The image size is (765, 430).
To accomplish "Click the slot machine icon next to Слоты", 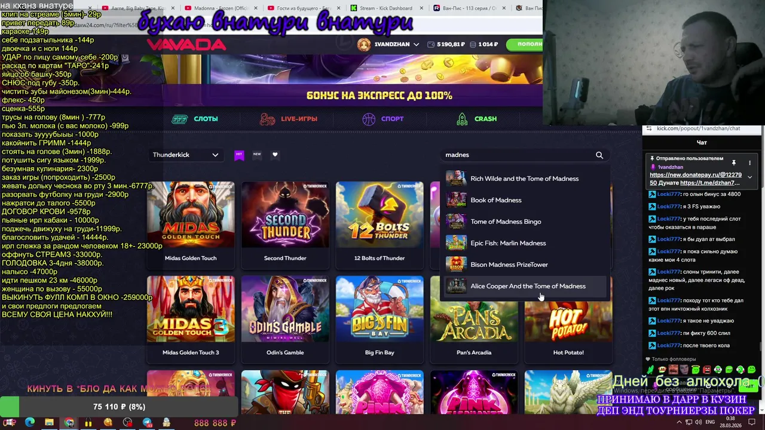I will pos(179,119).
